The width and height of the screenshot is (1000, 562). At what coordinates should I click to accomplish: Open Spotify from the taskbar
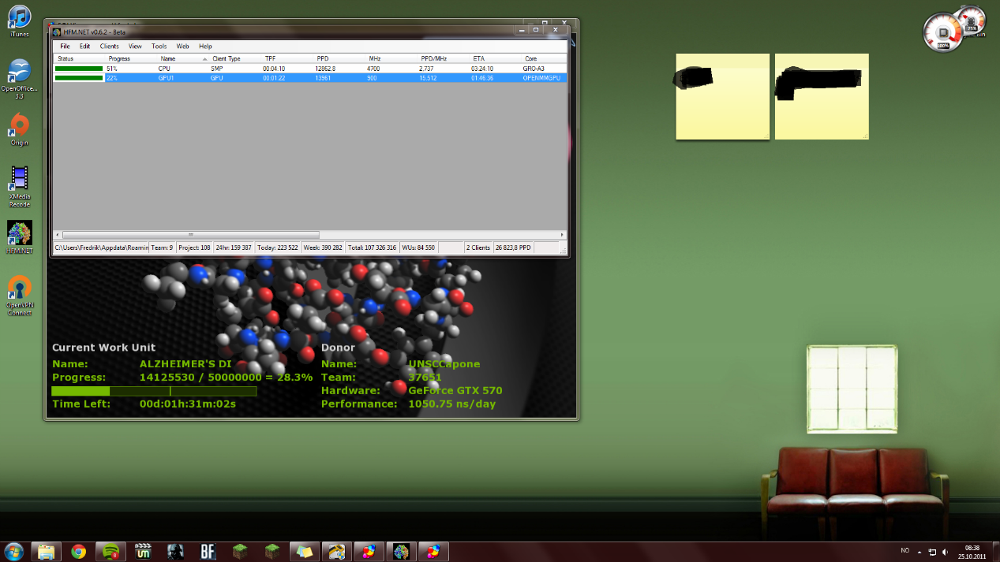(x=110, y=551)
